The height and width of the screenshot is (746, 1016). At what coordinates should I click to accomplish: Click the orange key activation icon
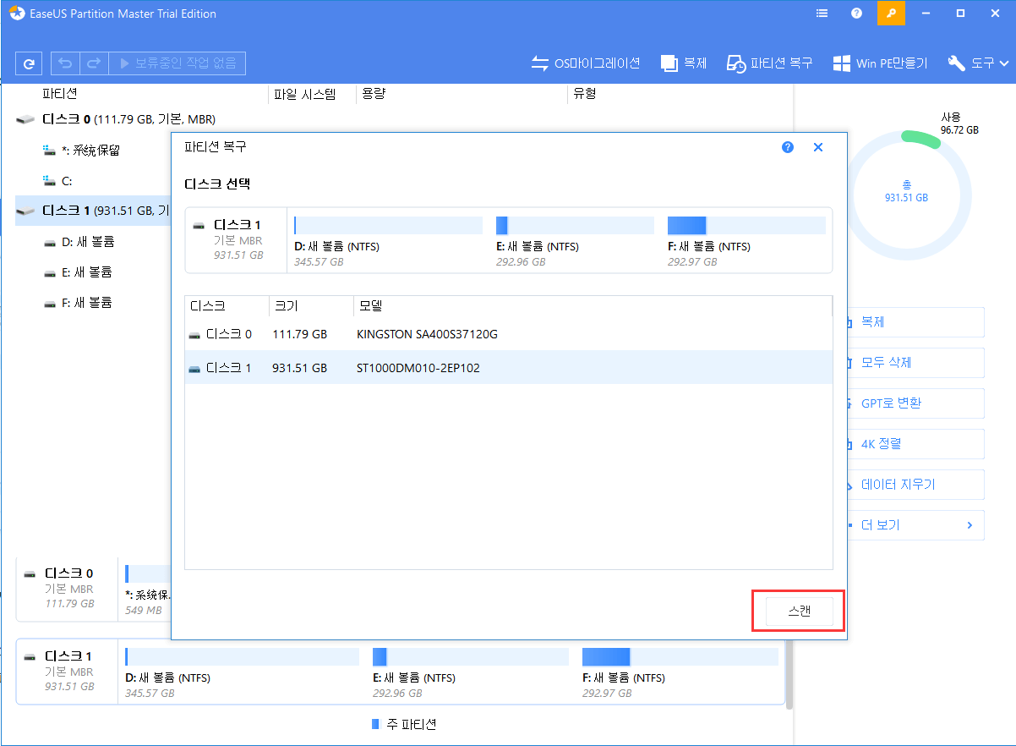click(891, 14)
